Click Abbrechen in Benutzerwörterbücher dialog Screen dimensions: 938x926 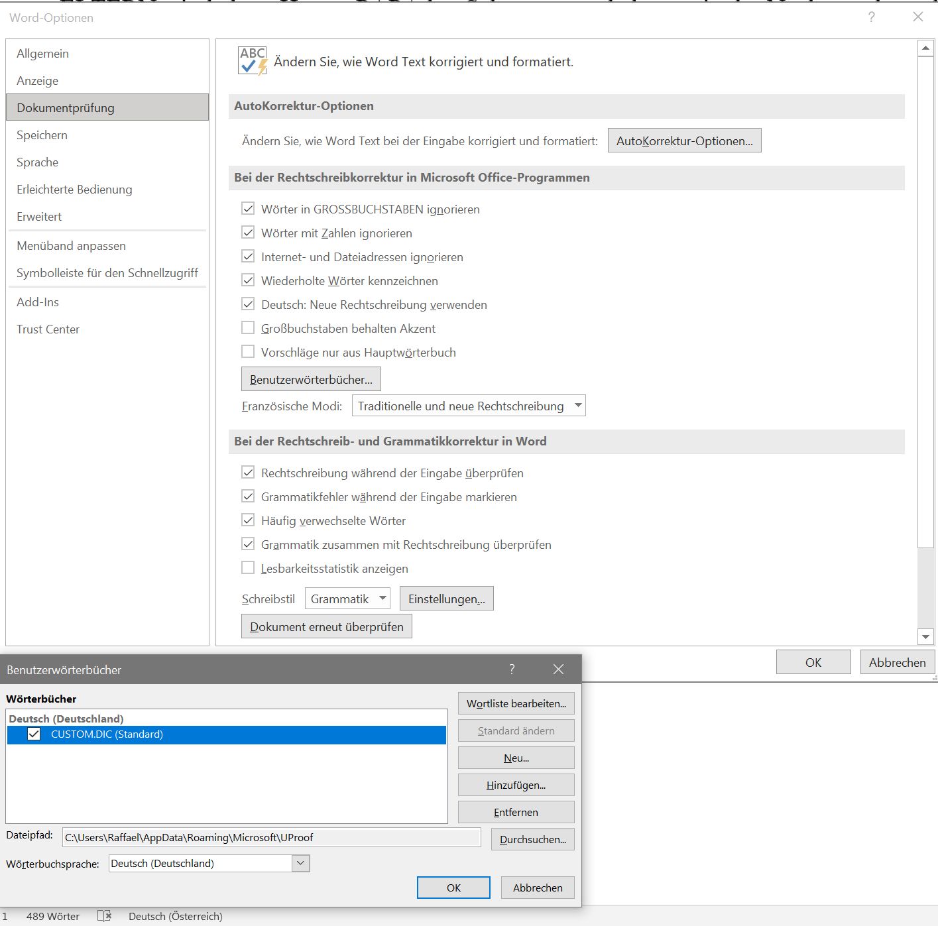(538, 888)
